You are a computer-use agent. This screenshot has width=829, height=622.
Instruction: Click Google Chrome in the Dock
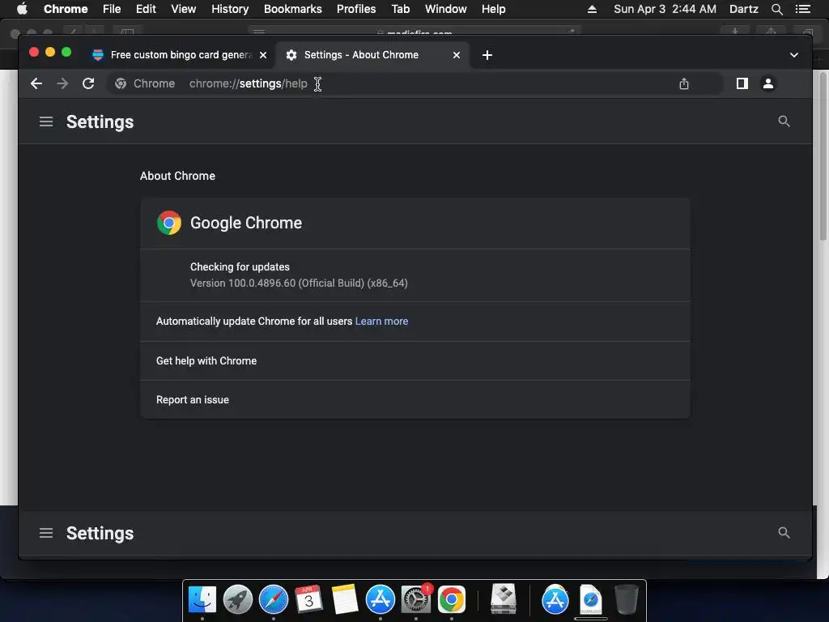tap(452, 600)
